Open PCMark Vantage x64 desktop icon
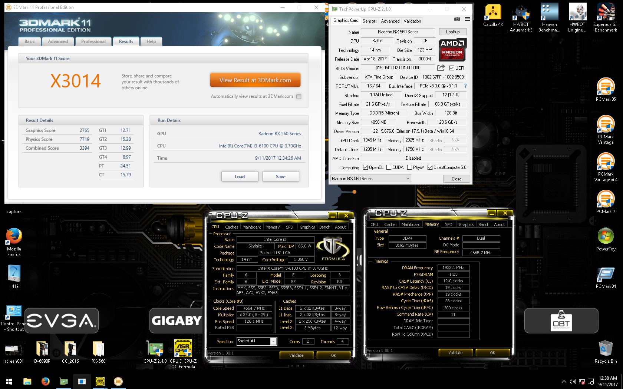 tap(606, 167)
